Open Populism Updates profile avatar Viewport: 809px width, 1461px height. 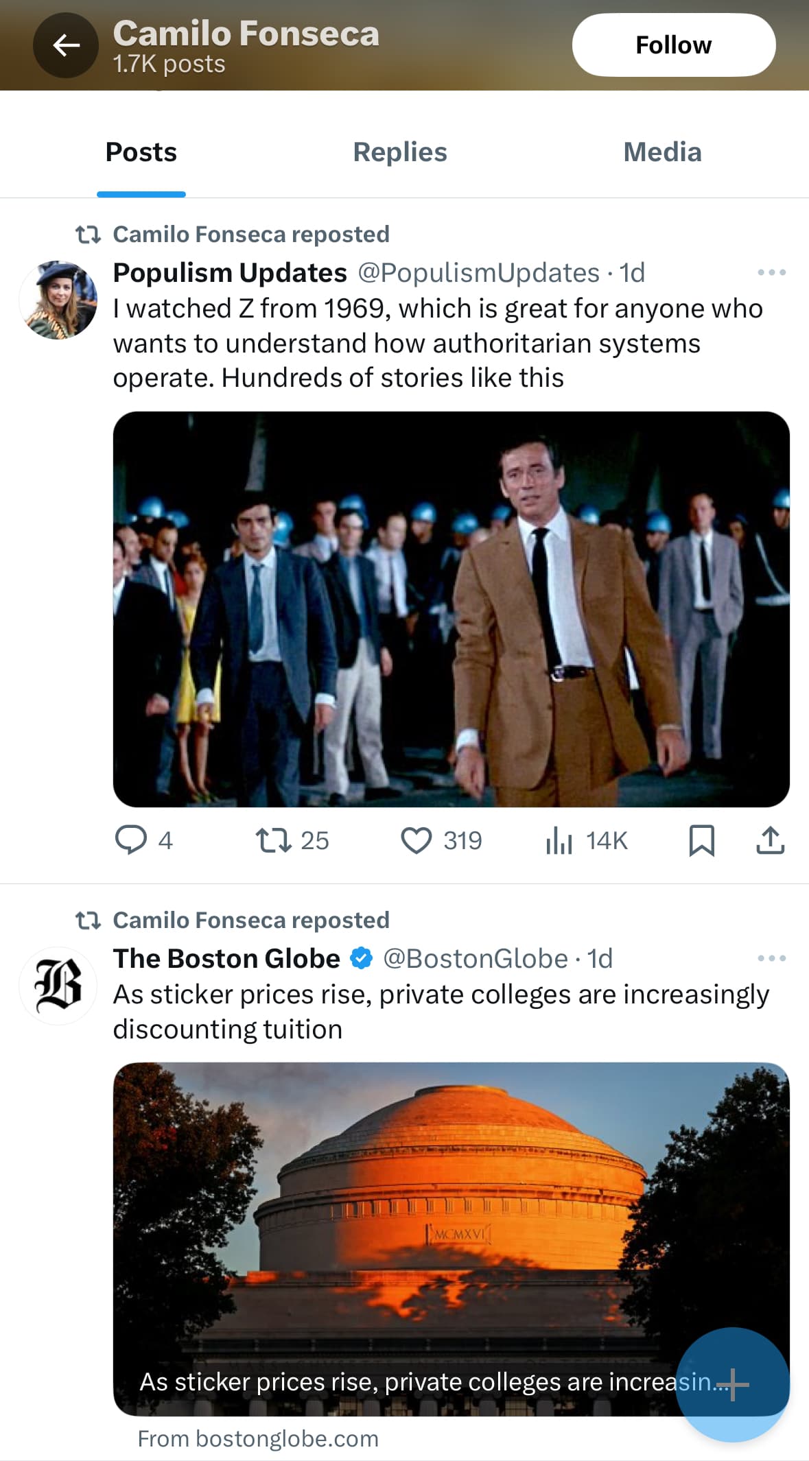pyautogui.click(x=58, y=300)
